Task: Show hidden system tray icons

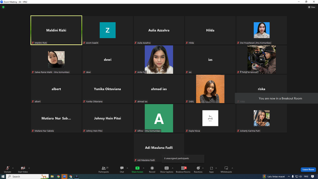Action: 289,177
